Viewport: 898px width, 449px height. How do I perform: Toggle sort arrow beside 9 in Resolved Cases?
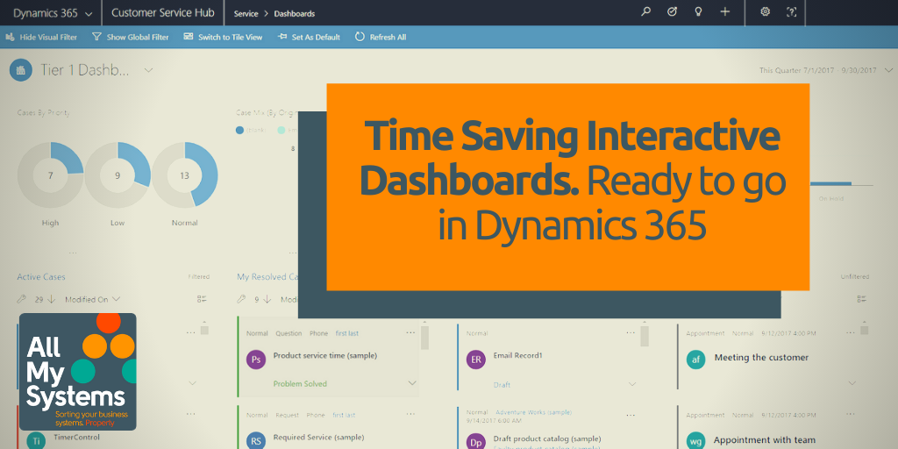tap(267, 299)
